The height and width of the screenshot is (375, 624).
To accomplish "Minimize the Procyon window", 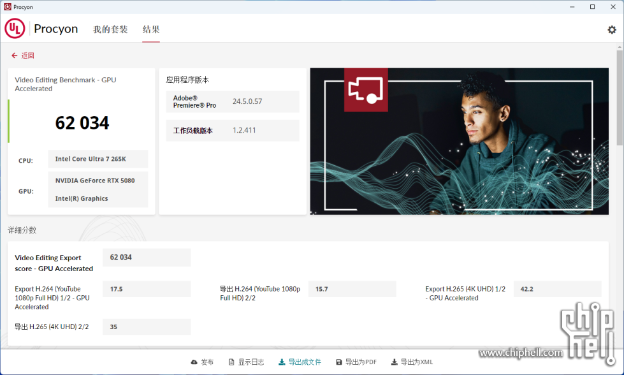I will 572,7.
